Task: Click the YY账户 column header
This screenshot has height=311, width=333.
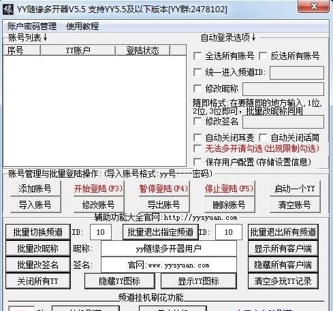Action: click(x=78, y=50)
